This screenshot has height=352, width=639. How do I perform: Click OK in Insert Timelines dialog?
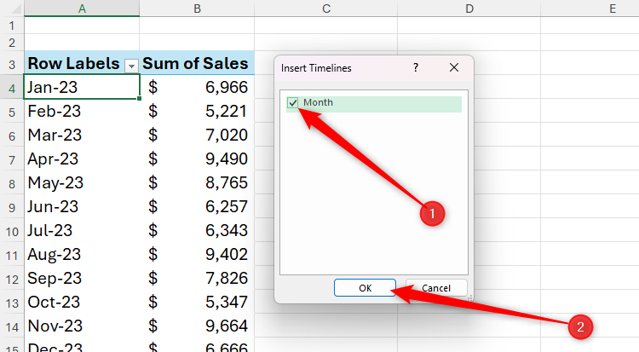point(365,288)
